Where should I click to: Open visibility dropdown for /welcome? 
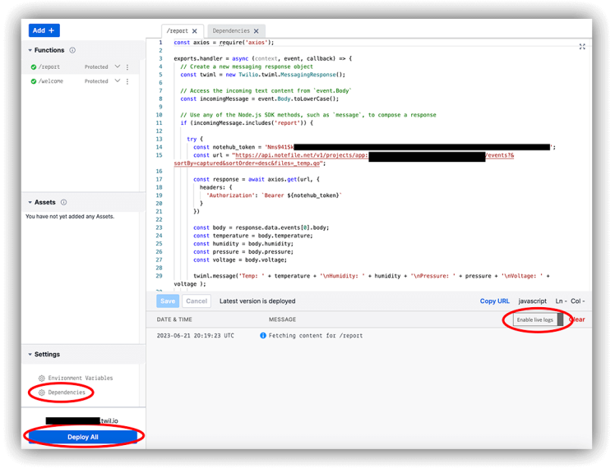pyautogui.click(x=118, y=80)
